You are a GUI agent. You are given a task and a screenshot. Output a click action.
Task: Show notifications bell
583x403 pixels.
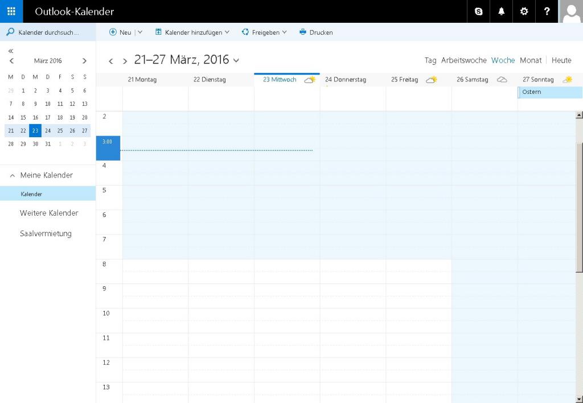point(501,11)
